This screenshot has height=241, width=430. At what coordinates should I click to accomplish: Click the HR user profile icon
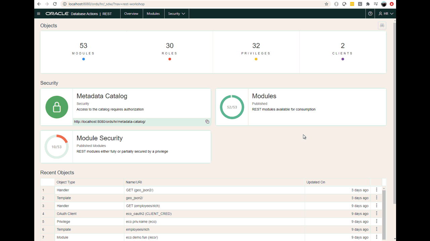tap(380, 14)
